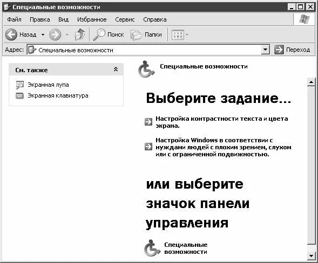Select Настройка контрастности текста task

coord(222,122)
